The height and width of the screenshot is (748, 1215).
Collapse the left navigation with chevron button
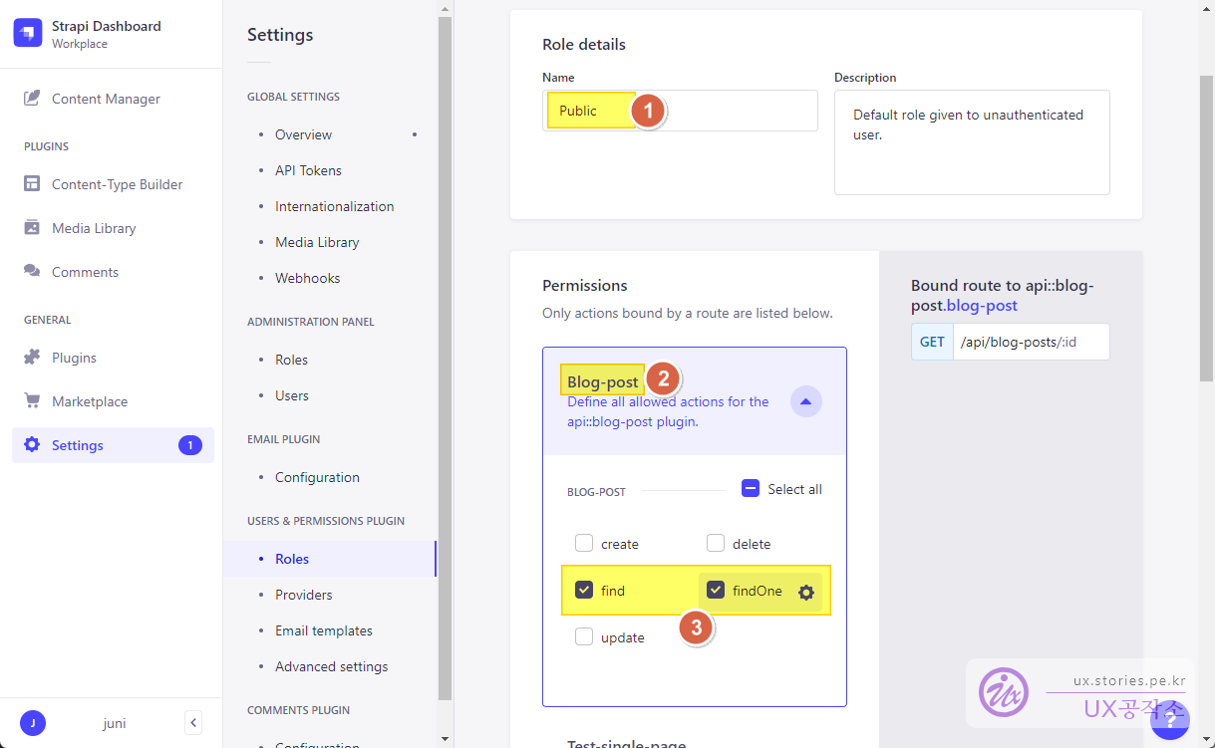point(194,723)
